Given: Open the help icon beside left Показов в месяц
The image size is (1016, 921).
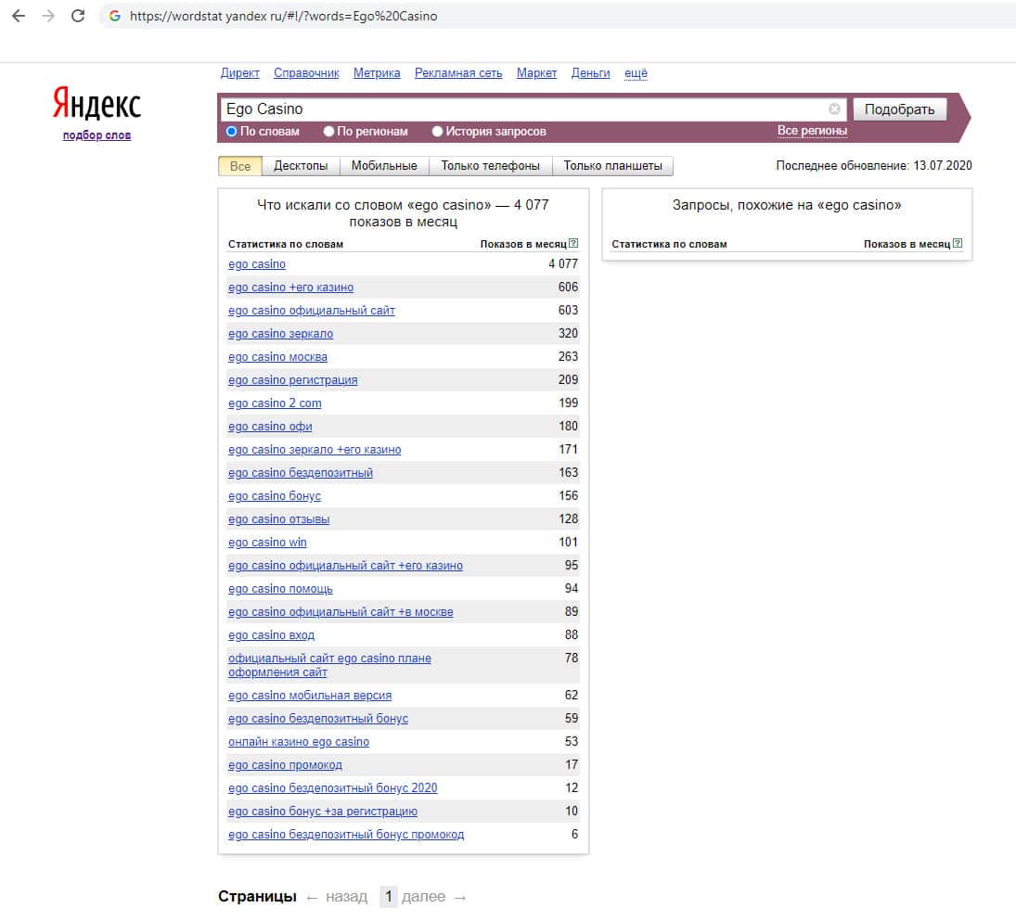Looking at the screenshot, I should tap(573, 244).
